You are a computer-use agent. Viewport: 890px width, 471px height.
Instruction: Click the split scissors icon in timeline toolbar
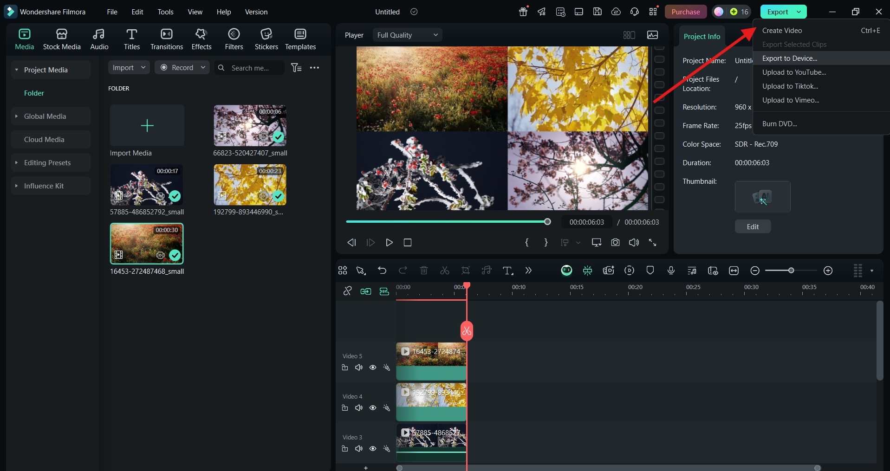click(x=444, y=271)
